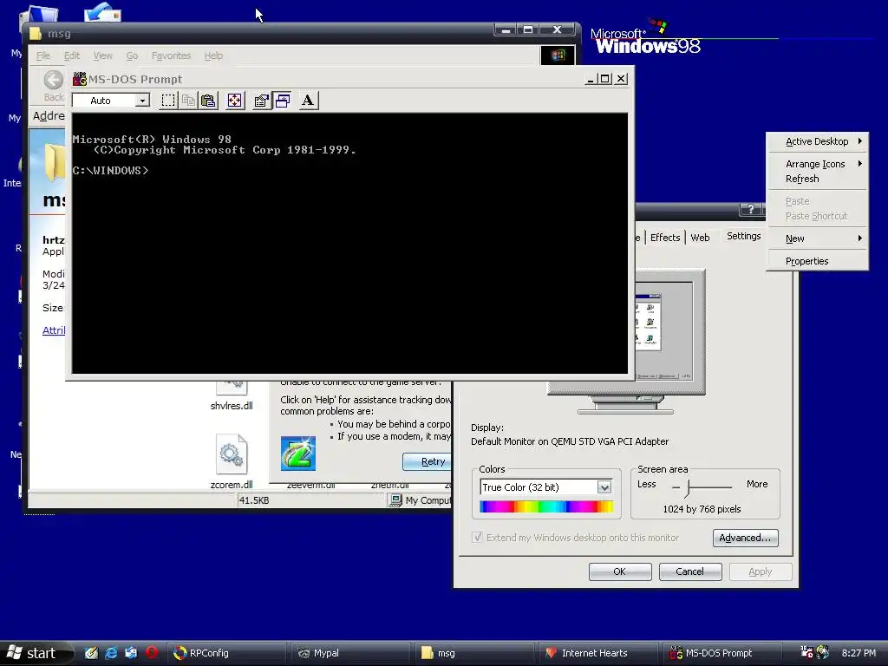Click Cancel in Display Properties

tap(690, 571)
